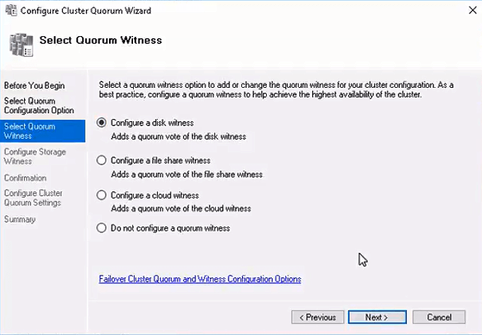Viewport: 482px width, 335px height.
Task: Choose Configure a file share witness
Action: 101,161
